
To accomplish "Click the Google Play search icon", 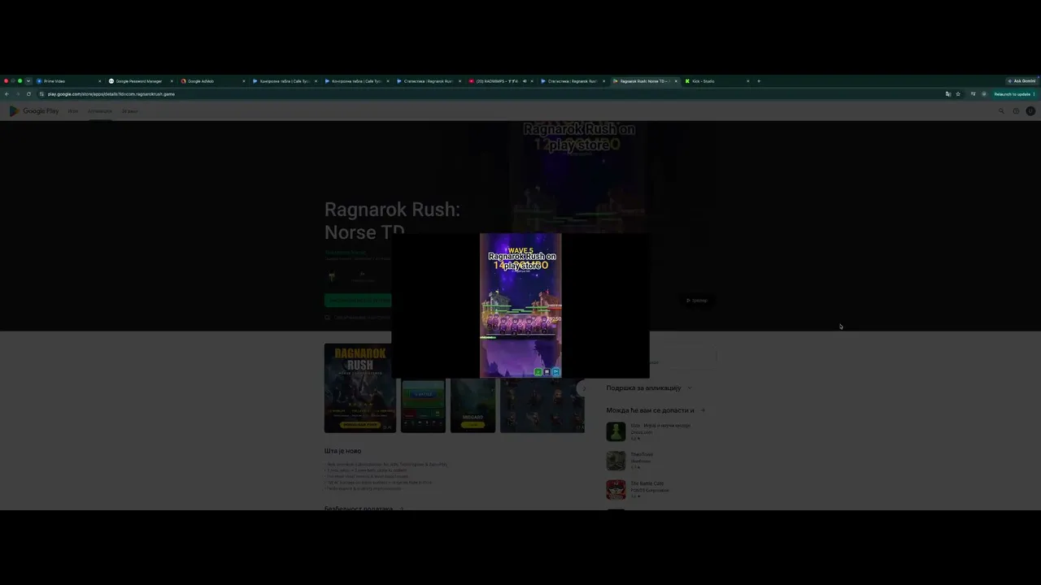I will (1001, 111).
